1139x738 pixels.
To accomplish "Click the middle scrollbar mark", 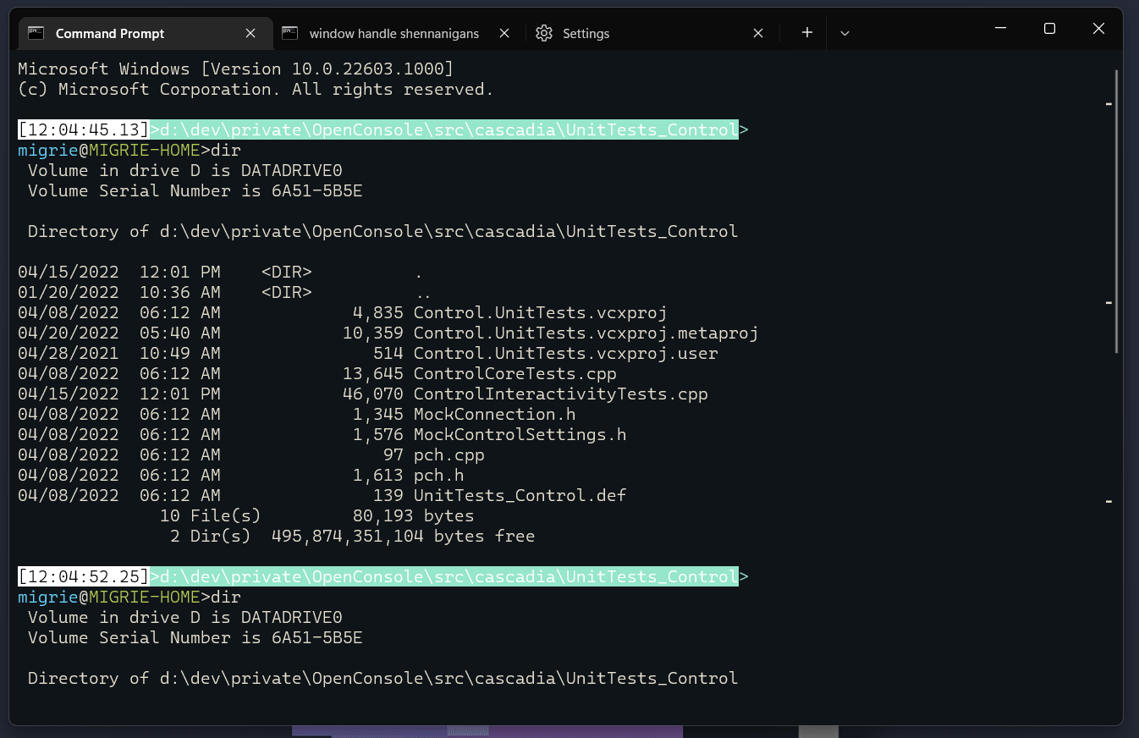I will (x=1109, y=302).
